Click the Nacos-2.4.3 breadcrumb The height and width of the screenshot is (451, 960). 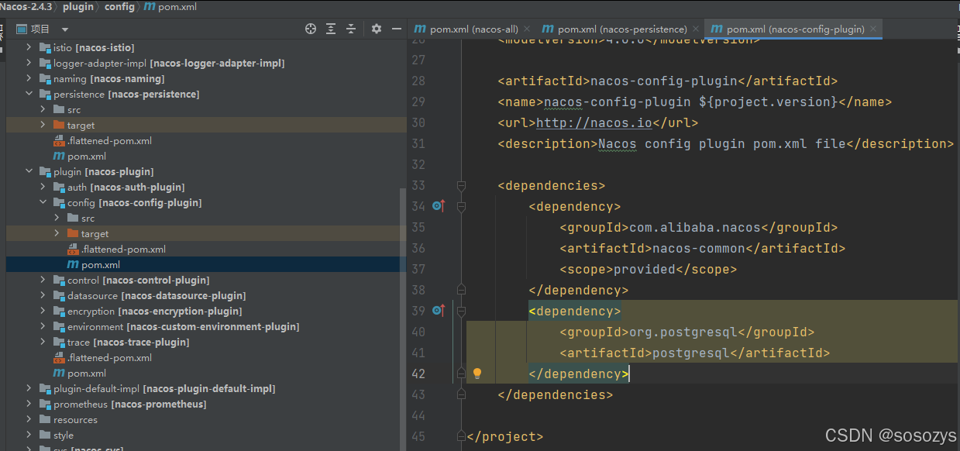pos(26,7)
